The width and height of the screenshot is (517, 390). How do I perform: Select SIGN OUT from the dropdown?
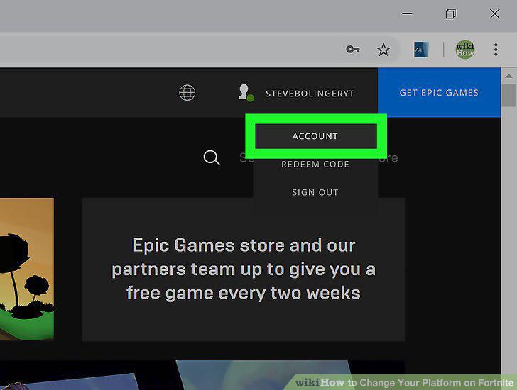click(315, 192)
